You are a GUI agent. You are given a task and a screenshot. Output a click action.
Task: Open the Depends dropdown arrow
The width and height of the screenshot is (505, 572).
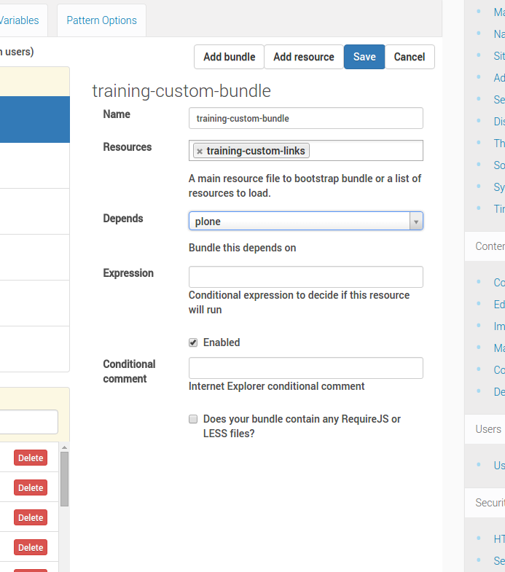[416, 222]
